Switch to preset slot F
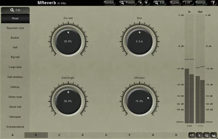Image resolution: width=218 pixels, height=139 pixels. point(130,135)
